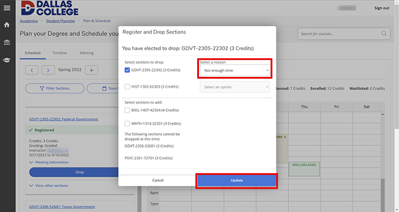Check the HIST-1302-62303 drop checkbox
399x212 pixels.
tap(127, 87)
